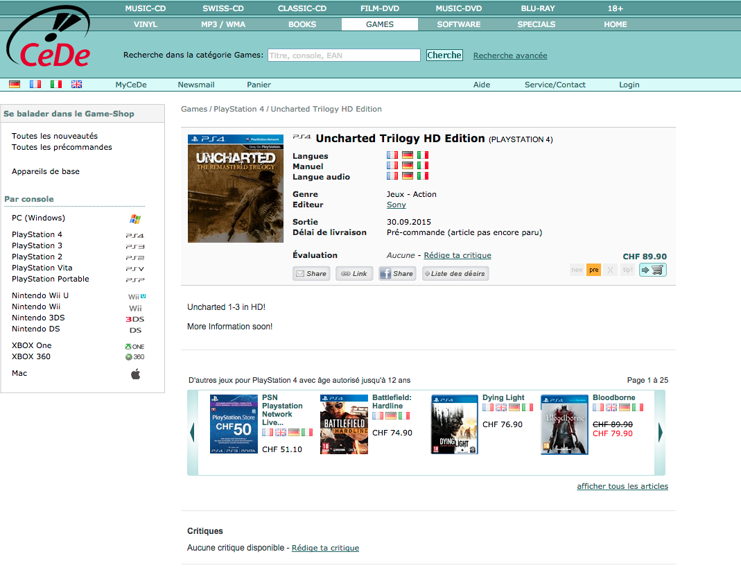Screen dimensions: 741x570
Task: Select the XBOX One console icon
Action: click(x=134, y=346)
